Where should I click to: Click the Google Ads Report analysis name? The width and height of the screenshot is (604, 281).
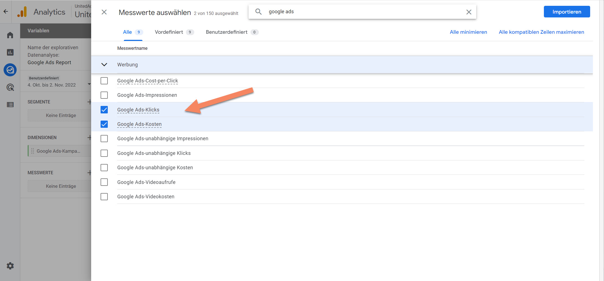coord(49,63)
